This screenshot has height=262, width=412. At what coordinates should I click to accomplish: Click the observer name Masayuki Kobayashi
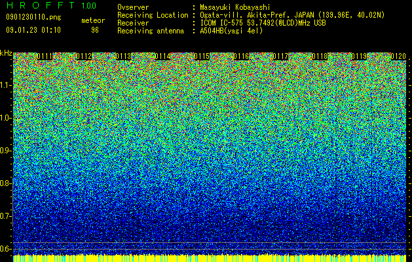[235, 7]
